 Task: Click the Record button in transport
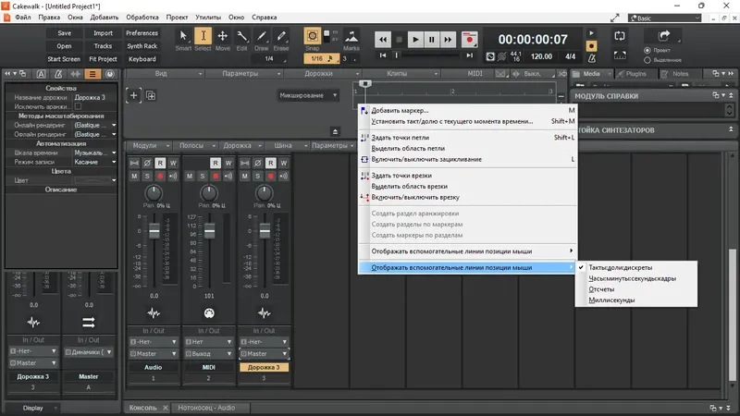(471, 39)
